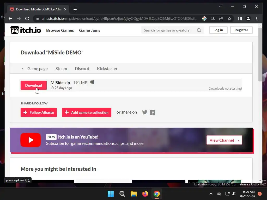Share this page using the share icon
The width and height of the screenshot is (267, 200).
[221, 18]
